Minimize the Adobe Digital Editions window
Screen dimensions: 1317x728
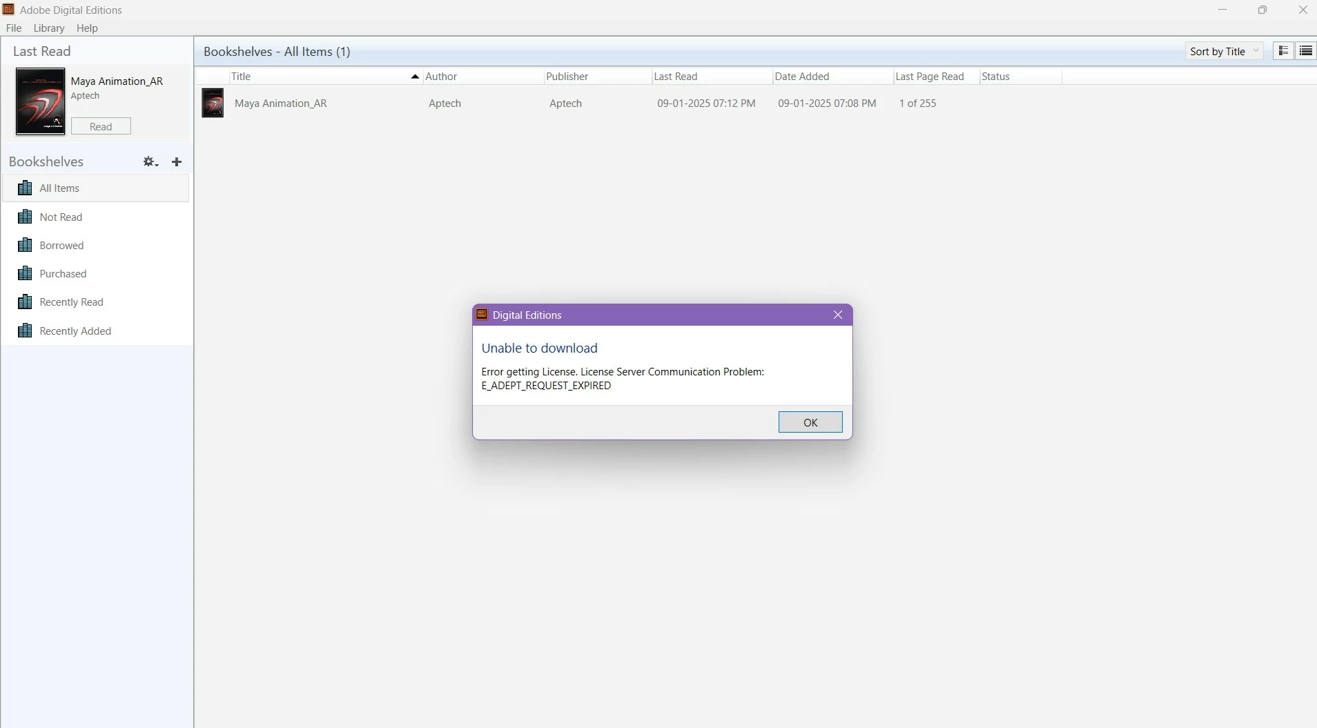click(x=1222, y=10)
